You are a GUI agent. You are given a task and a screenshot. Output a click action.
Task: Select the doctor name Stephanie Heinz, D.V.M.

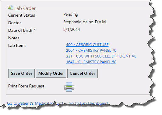pyautogui.click(x=85, y=22)
